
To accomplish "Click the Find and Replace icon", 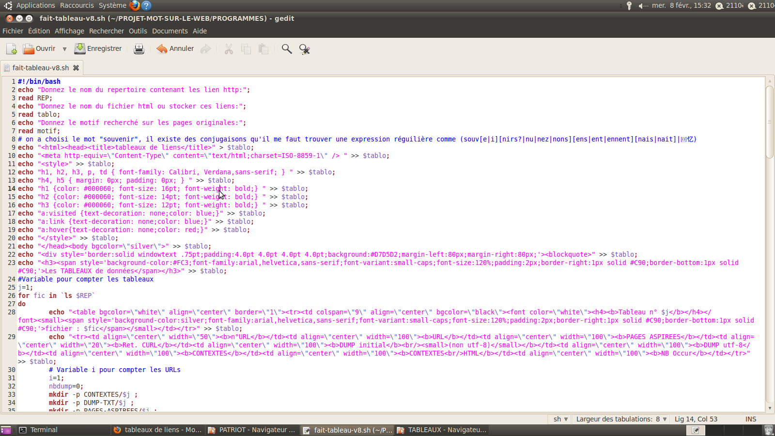I will 305,49.
